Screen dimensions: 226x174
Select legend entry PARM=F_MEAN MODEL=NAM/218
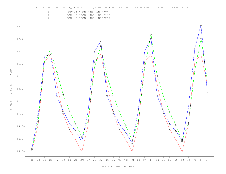pyautogui.click(x=88, y=15)
